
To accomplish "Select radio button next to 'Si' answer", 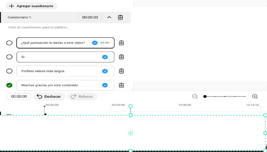I will point(9,57).
